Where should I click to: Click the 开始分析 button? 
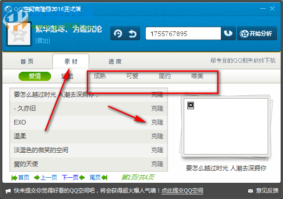pyautogui.click(x=257, y=33)
